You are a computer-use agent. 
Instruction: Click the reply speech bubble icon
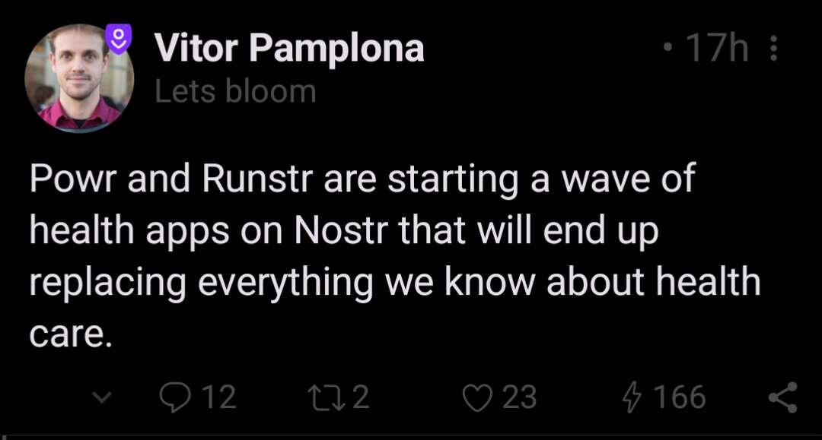[174, 397]
